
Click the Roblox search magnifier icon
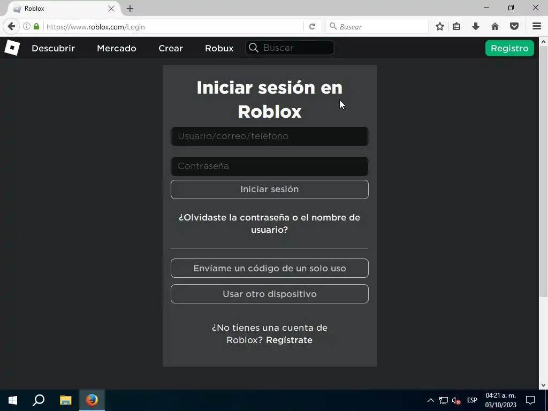[254, 48]
